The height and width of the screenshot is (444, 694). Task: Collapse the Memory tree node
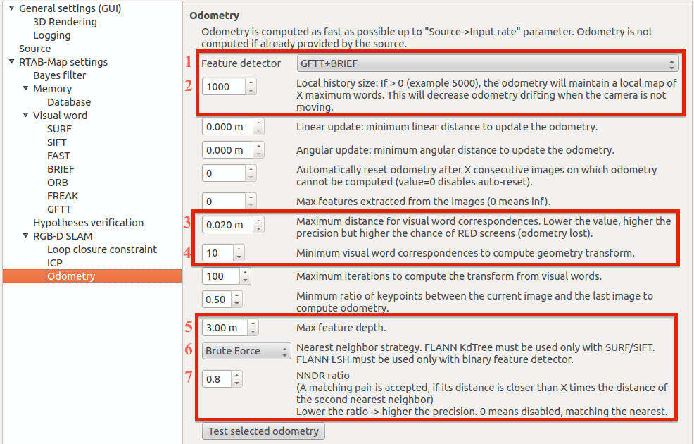(25, 89)
